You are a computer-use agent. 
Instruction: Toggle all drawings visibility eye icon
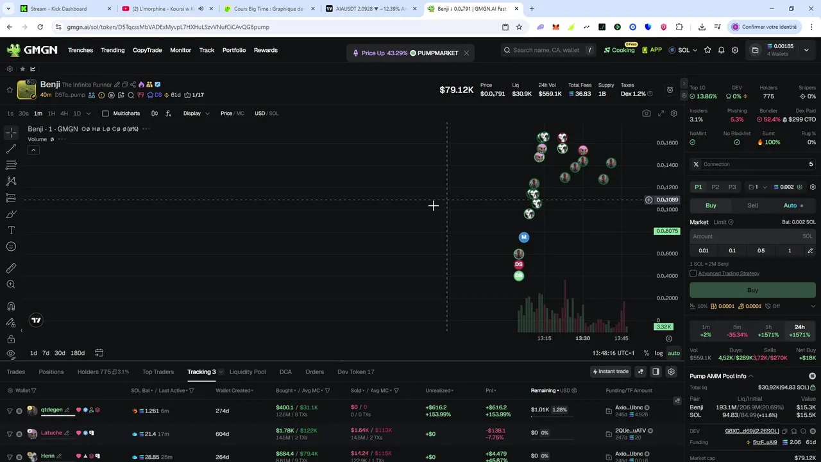11,354
